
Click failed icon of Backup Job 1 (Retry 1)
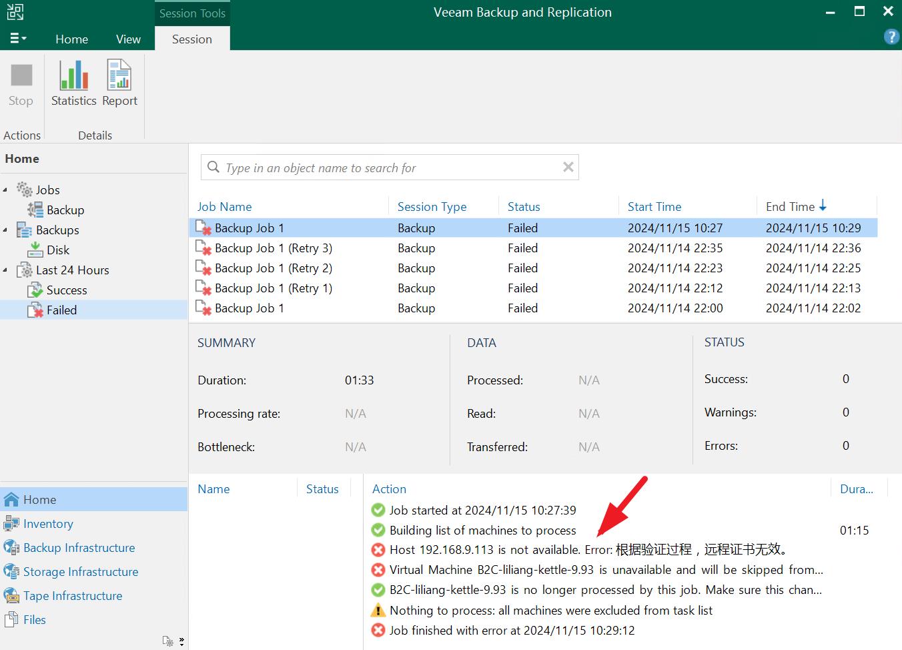click(203, 288)
